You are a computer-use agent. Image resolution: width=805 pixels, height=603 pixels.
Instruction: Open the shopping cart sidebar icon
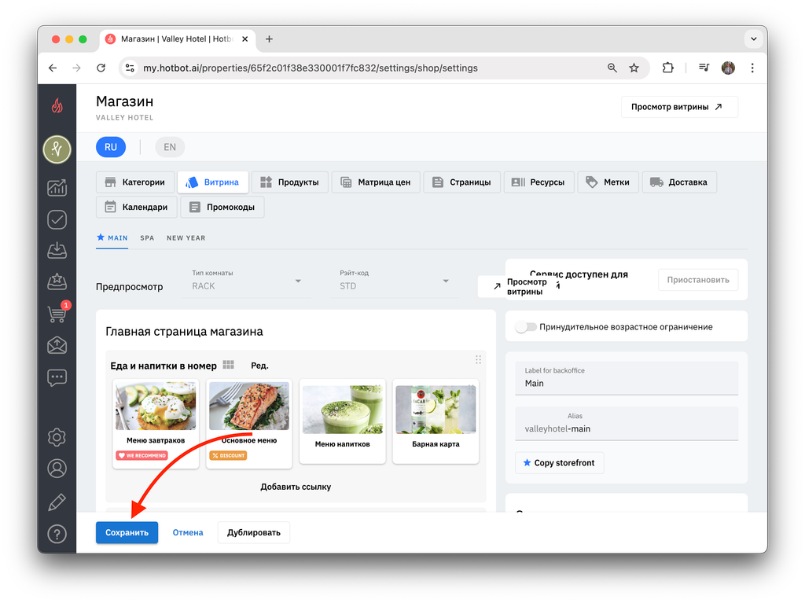tap(57, 314)
